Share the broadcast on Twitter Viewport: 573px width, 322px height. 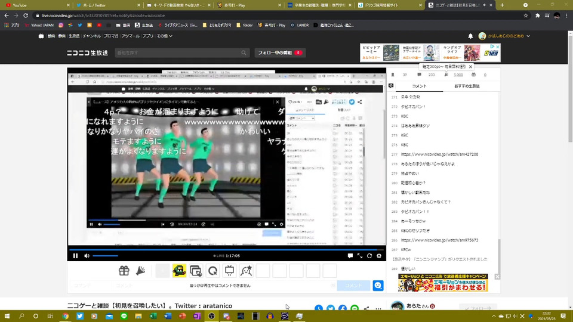tap(331, 308)
